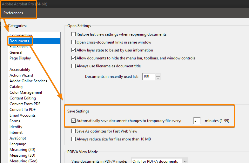Open the Page Display category
249x163 pixels.
point(20,58)
